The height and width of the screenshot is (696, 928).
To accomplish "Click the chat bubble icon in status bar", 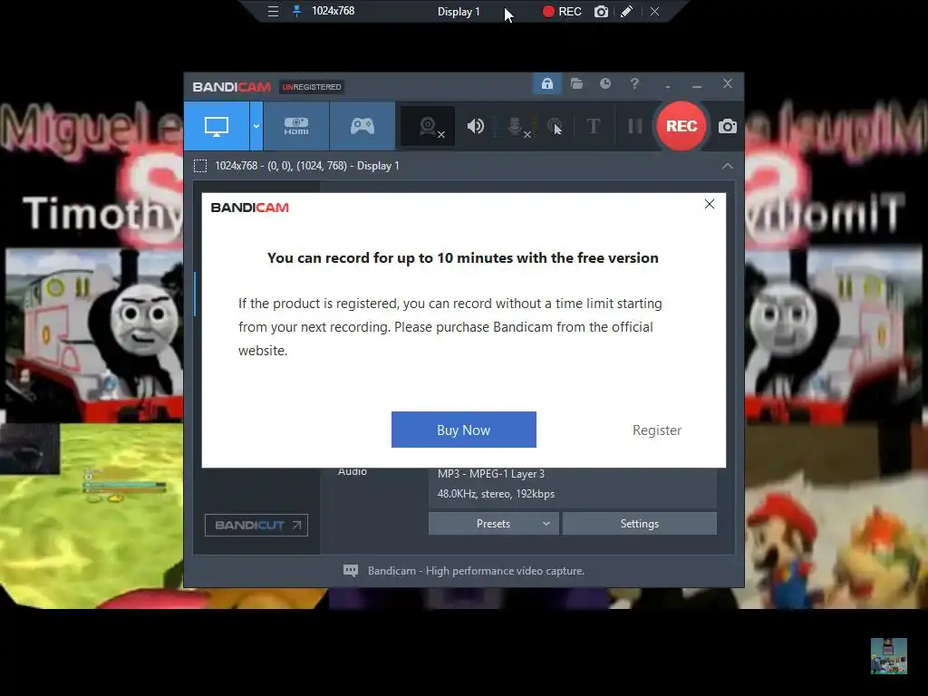I will 351,571.
